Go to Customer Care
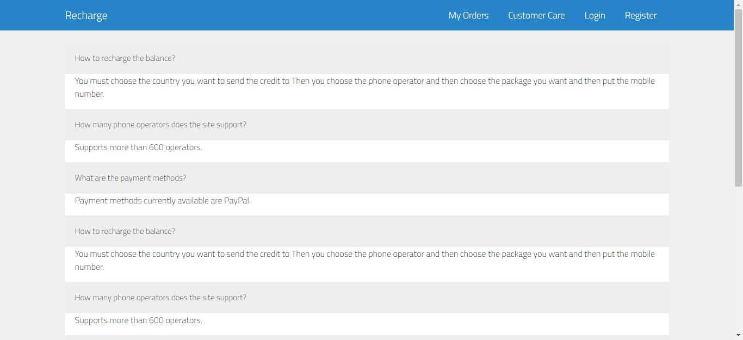 pyautogui.click(x=536, y=15)
